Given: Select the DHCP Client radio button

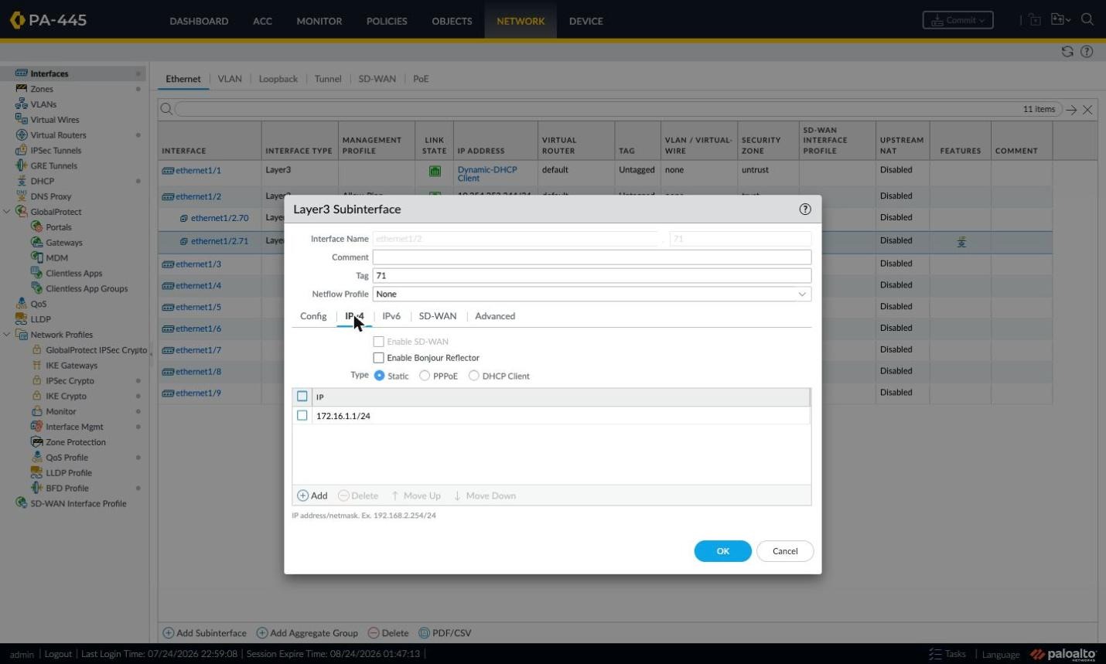Looking at the screenshot, I should (473, 376).
